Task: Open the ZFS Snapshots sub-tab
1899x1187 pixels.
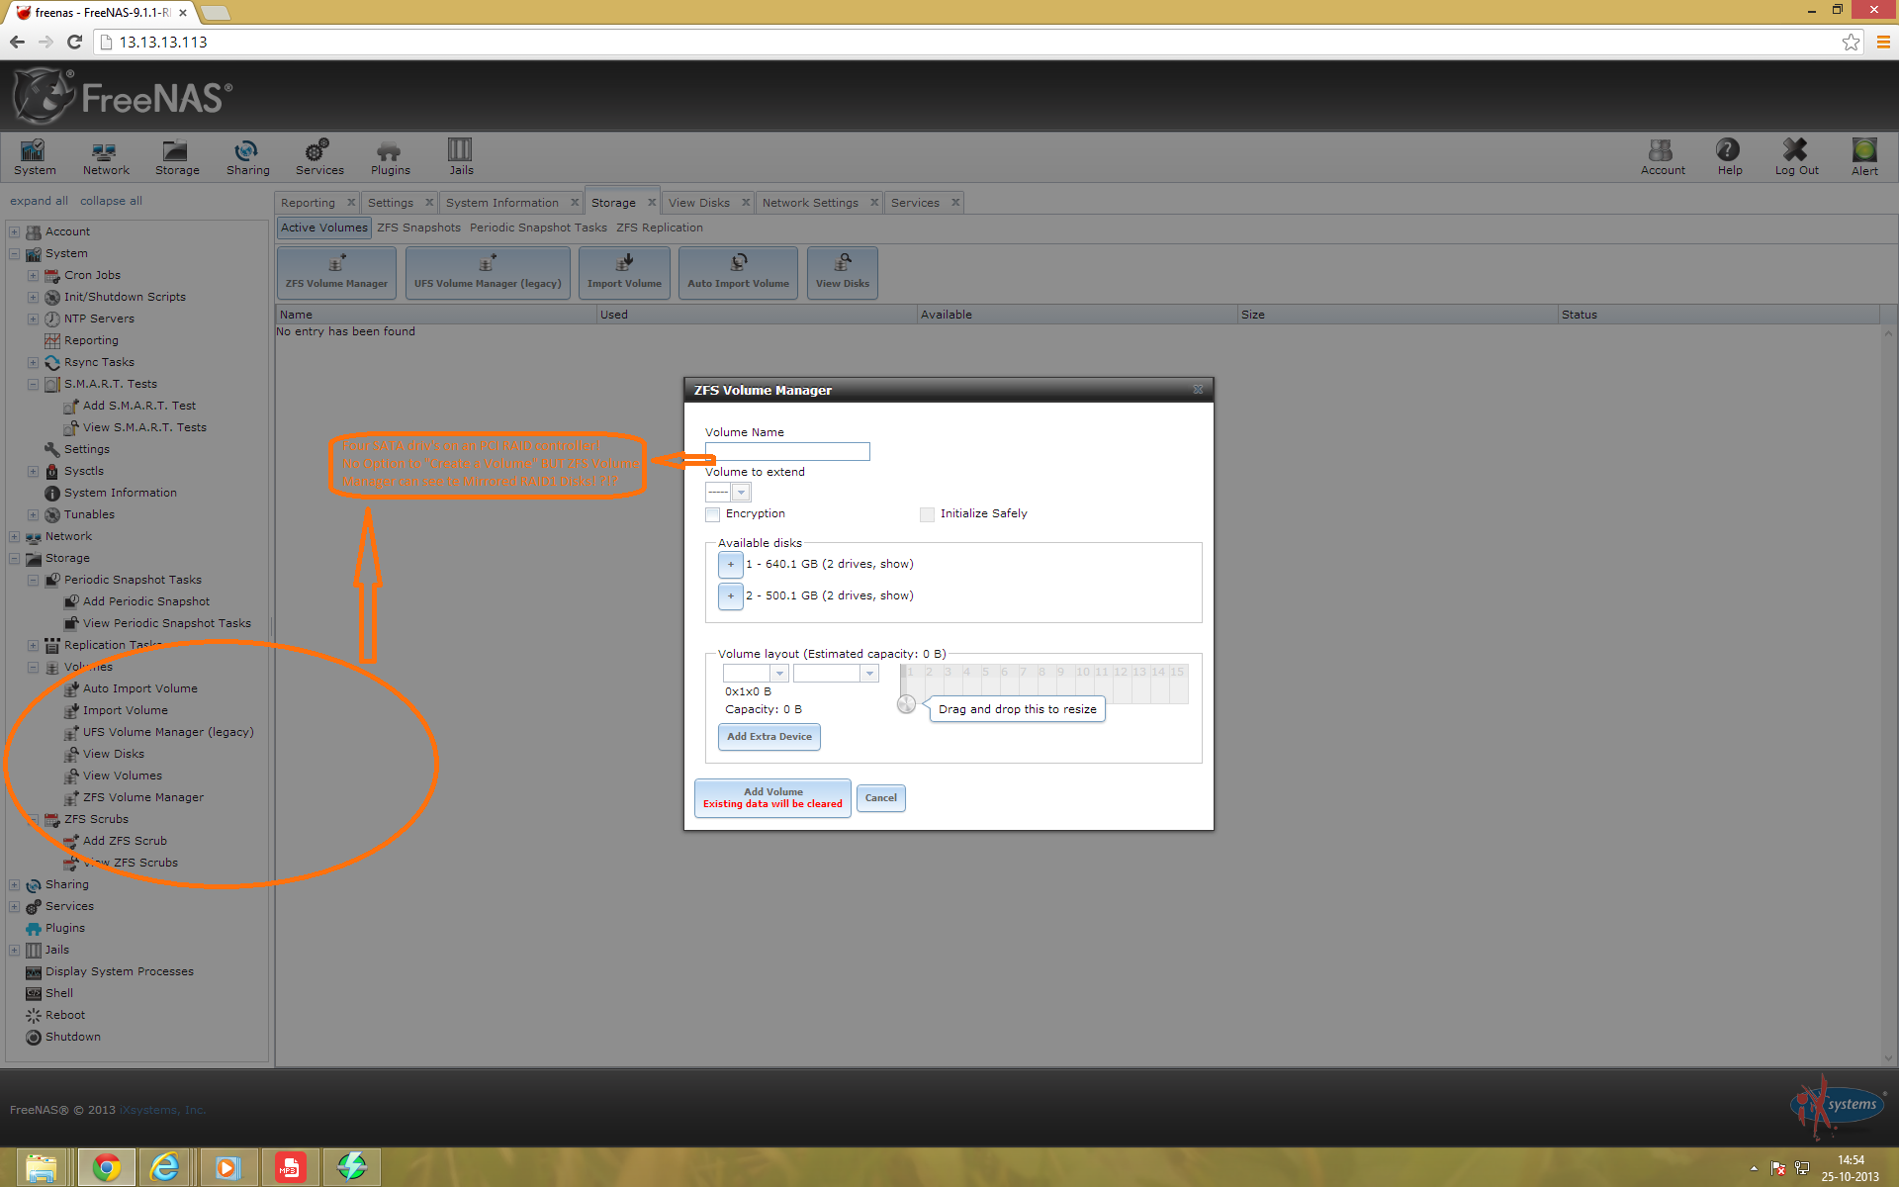Action: click(x=418, y=228)
